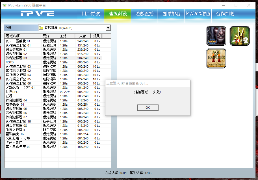Screen dimensions: 258x180
Task: Select room 火影忍者 - 守城
Action: coord(53,138)
